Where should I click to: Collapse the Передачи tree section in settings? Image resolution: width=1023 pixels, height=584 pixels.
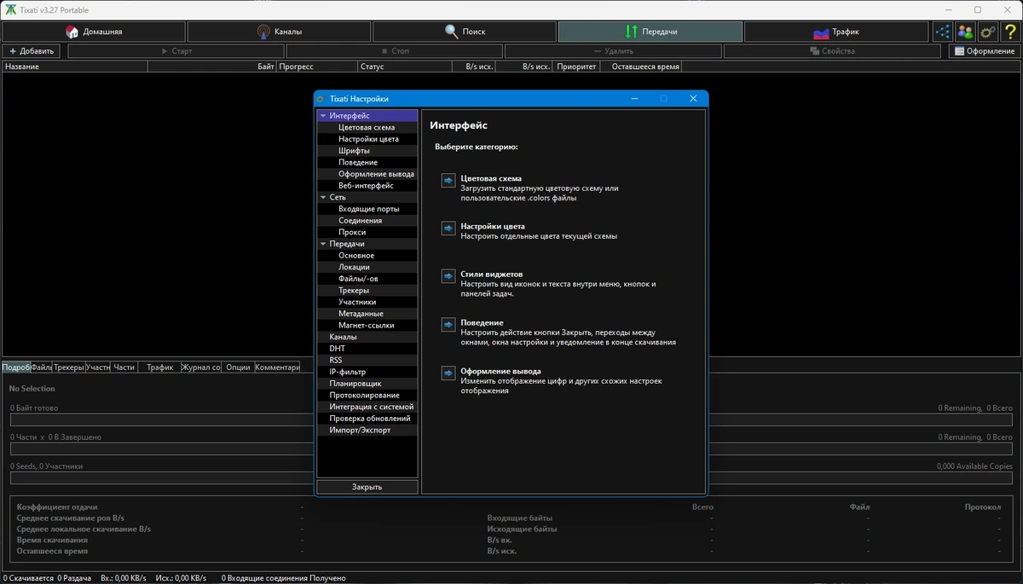click(x=323, y=244)
